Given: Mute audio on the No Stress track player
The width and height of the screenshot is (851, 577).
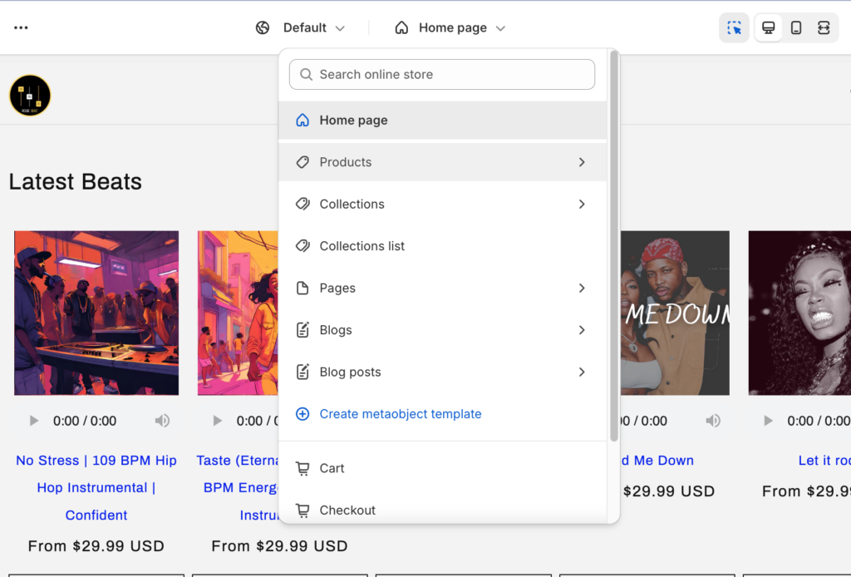Looking at the screenshot, I should coord(162,421).
